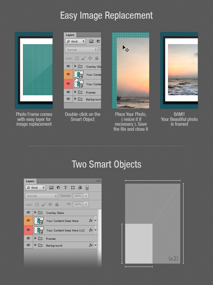Image resolution: width=213 pixels, height=285 pixels.
Task: Click the shape layer filter icon
Action: pos(73,188)
